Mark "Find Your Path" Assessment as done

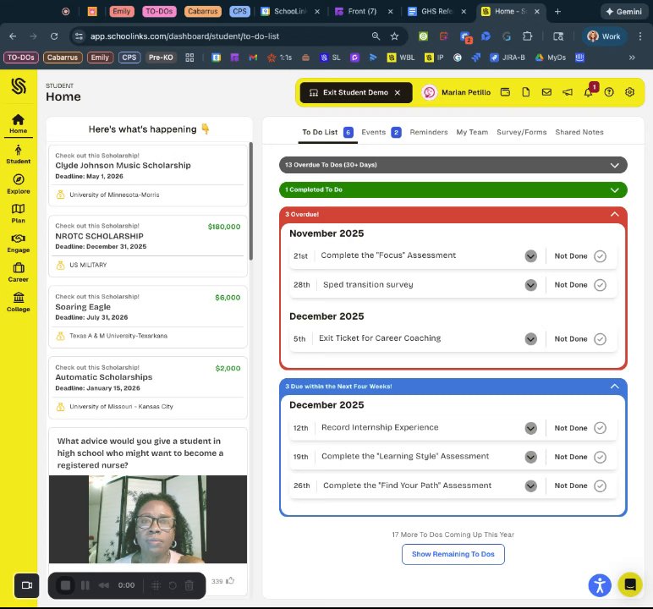coord(600,486)
